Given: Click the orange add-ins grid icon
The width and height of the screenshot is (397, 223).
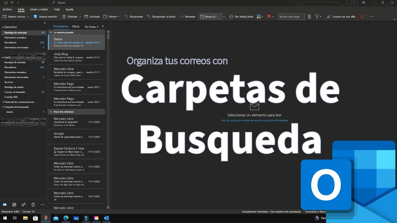Looking at the screenshot, I should pyautogui.click(x=362, y=17).
